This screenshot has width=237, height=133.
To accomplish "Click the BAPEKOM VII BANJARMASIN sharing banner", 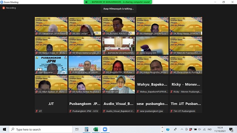I will pyautogui.click(x=118, y=2).
